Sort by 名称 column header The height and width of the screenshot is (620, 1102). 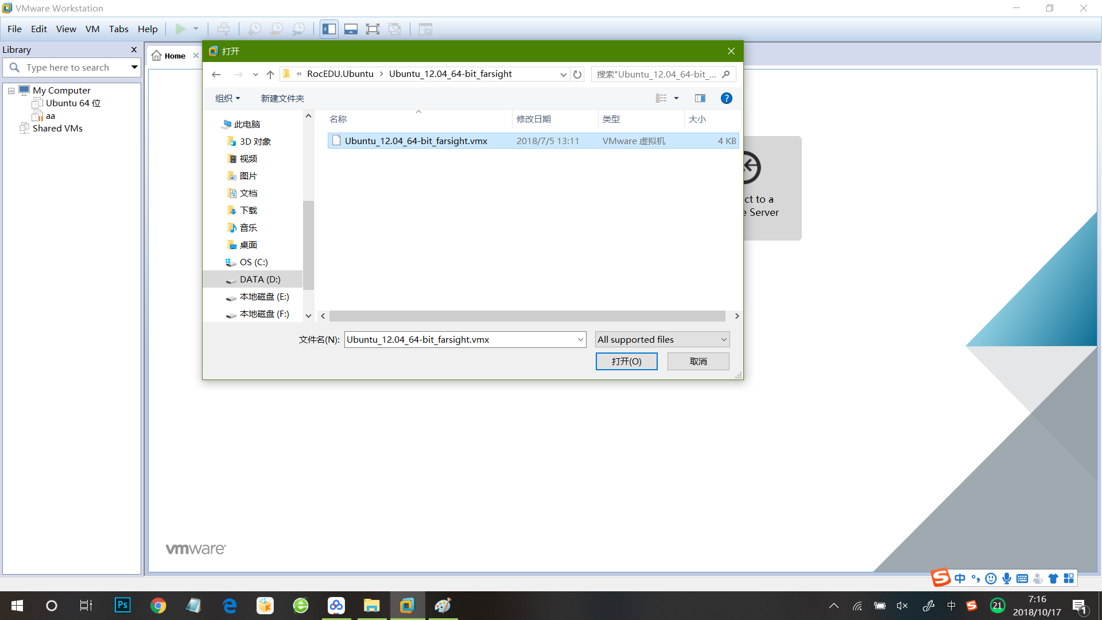338,119
